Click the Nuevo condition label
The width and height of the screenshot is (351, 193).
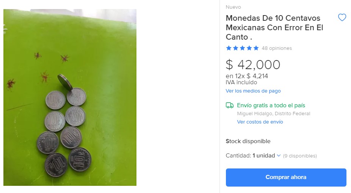[233, 7]
